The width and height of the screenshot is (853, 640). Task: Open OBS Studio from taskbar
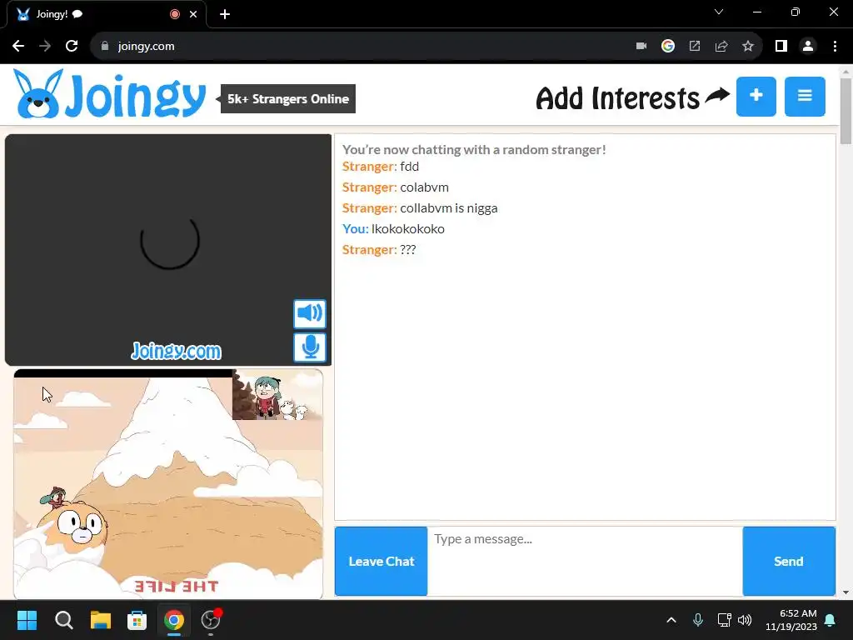[x=211, y=620]
